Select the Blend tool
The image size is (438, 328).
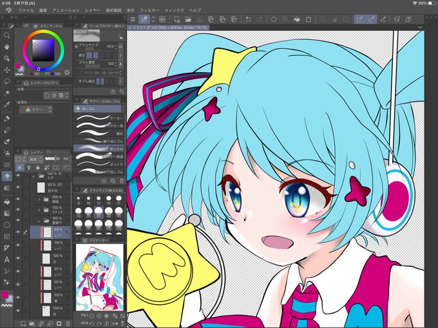(x=7, y=188)
